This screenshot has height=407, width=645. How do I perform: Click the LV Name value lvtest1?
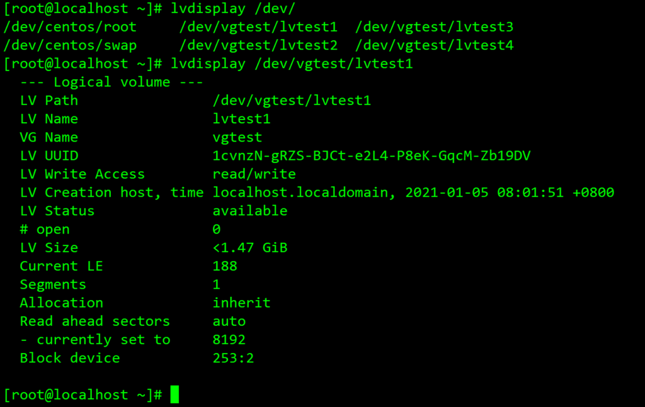pyautogui.click(x=241, y=119)
